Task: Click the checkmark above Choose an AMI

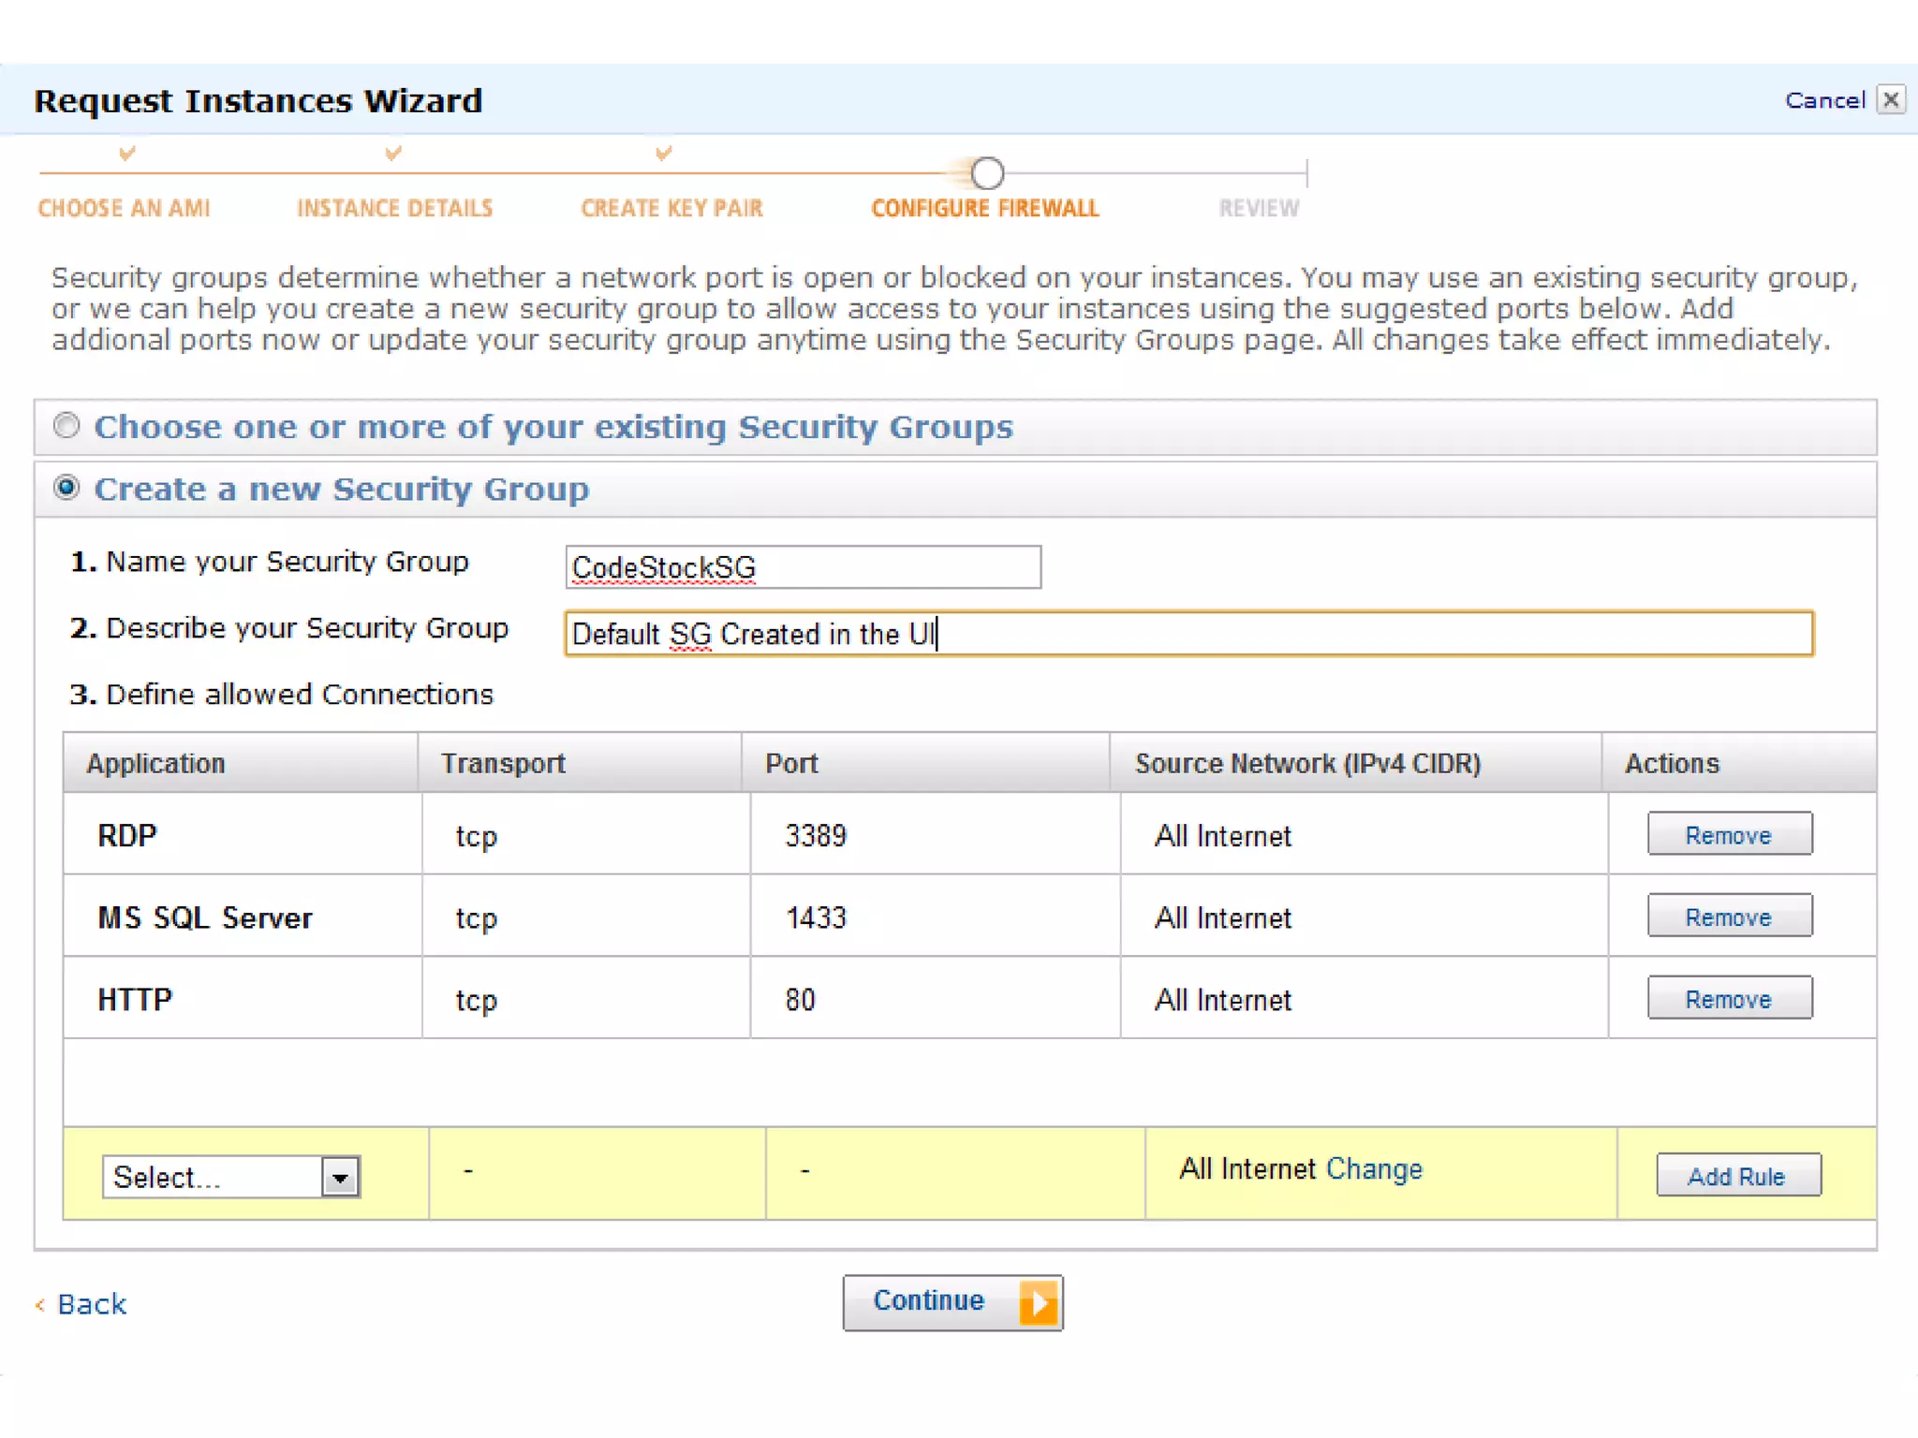Action: tap(127, 153)
